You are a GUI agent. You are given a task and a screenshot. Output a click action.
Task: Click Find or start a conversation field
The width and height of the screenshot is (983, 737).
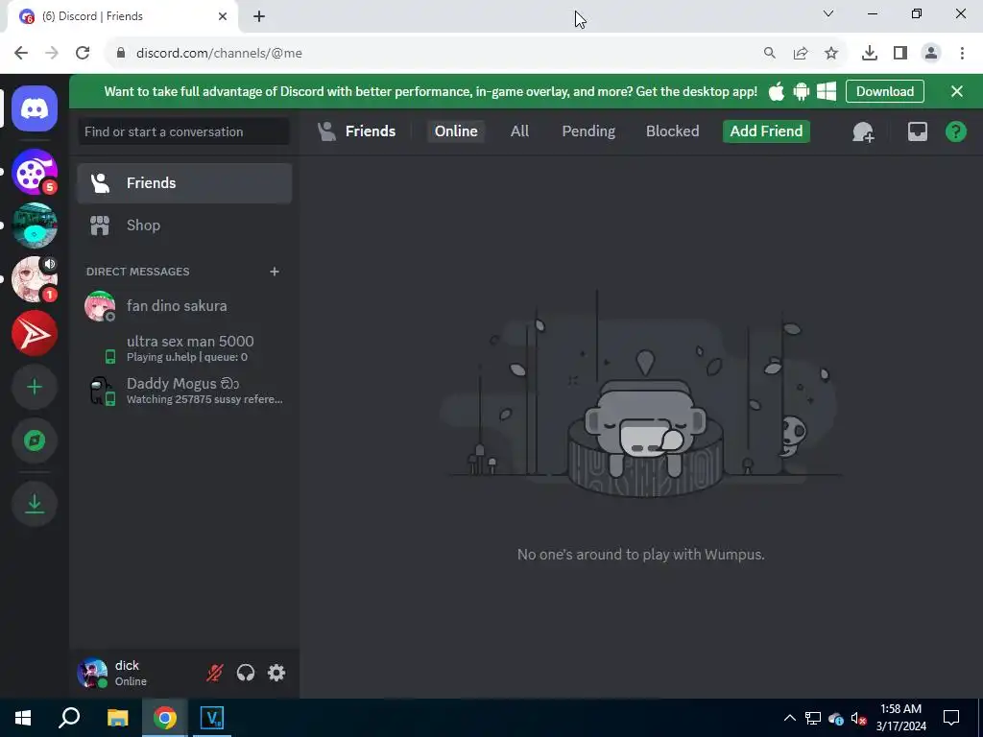click(183, 131)
